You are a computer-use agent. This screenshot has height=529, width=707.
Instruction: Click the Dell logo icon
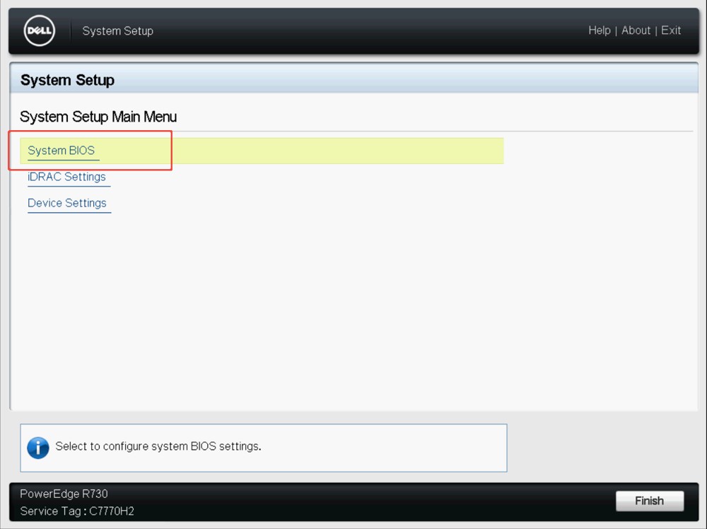click(39, 30)
